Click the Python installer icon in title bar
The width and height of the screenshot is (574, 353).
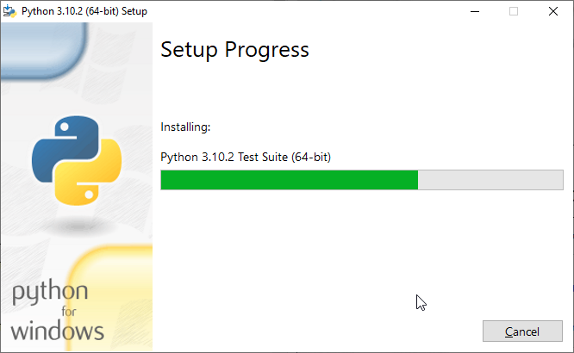click(x=9, y=11)
